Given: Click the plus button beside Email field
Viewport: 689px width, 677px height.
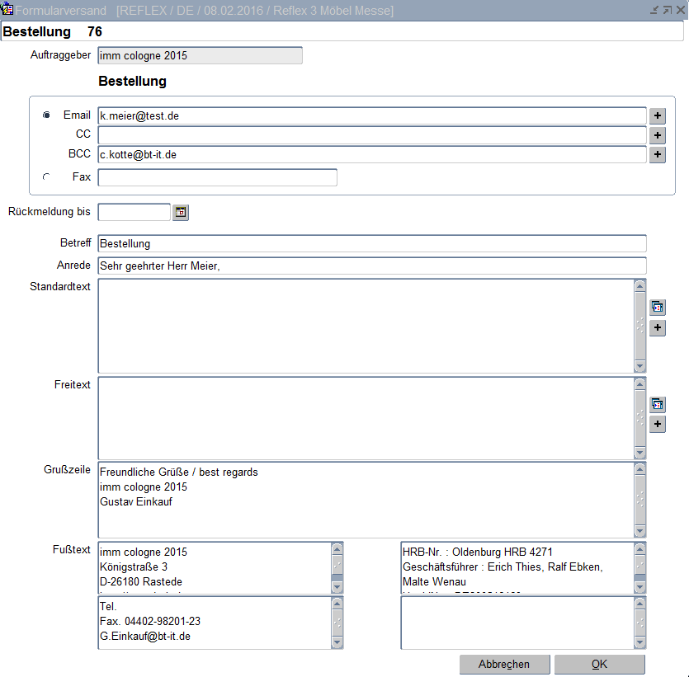Looking at the screenshot, I should (x=657, y=116).
